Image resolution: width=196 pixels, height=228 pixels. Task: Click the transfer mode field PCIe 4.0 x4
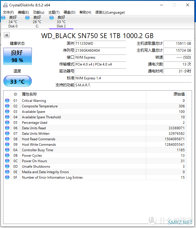tap(100, 64)
